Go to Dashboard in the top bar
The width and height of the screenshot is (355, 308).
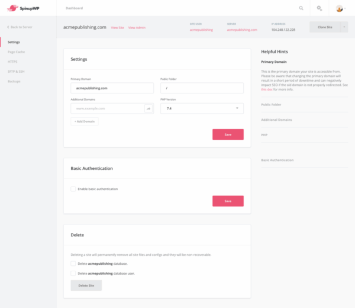[x=75, y=8]
